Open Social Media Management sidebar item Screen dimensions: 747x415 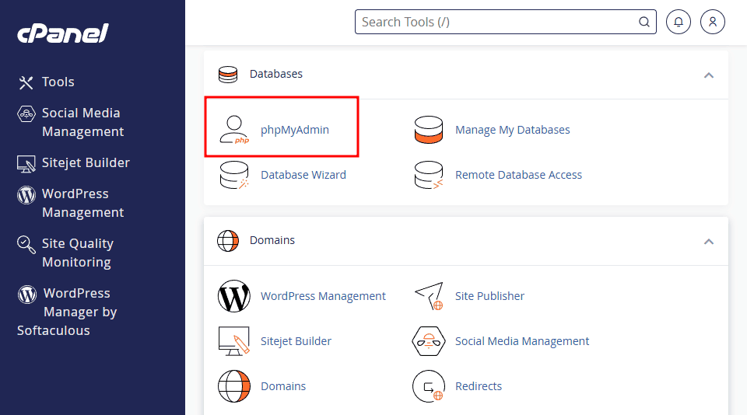coord(83,122)
